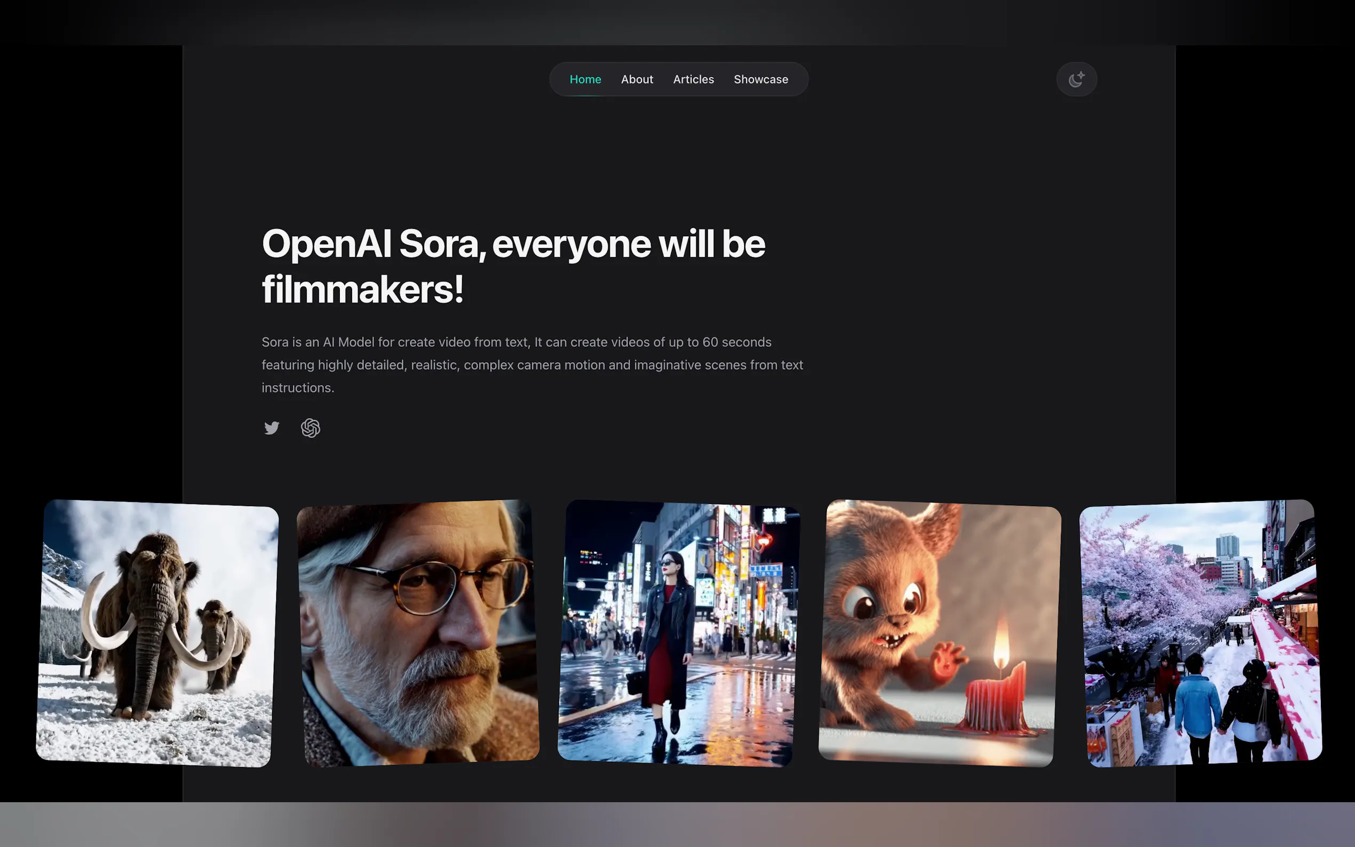Open the Articles section
This screenshot has height=847, width=1355.
694,79
